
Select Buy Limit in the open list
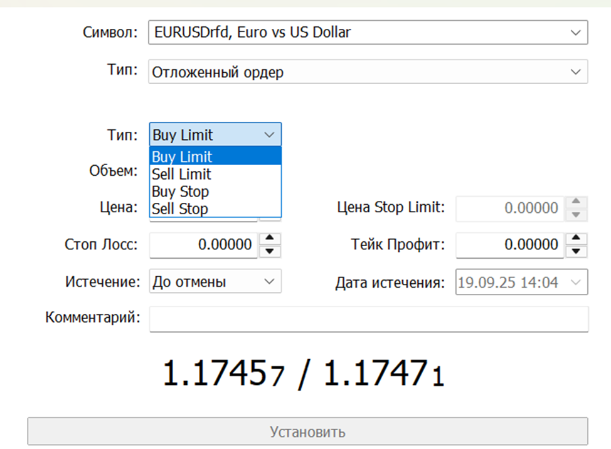(183, 157)
